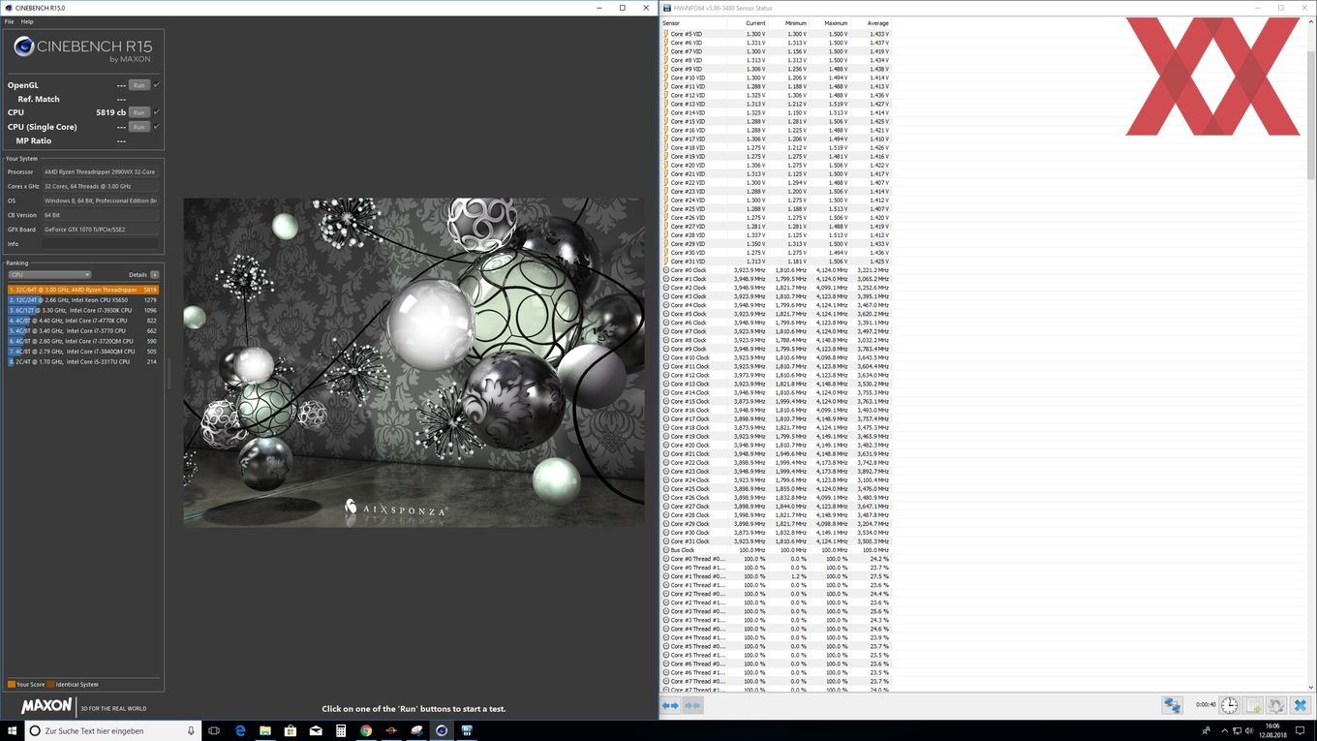Click the Cinebench R15 logo icon
This screenshot has height=741, width=1317.
(23, 47)
